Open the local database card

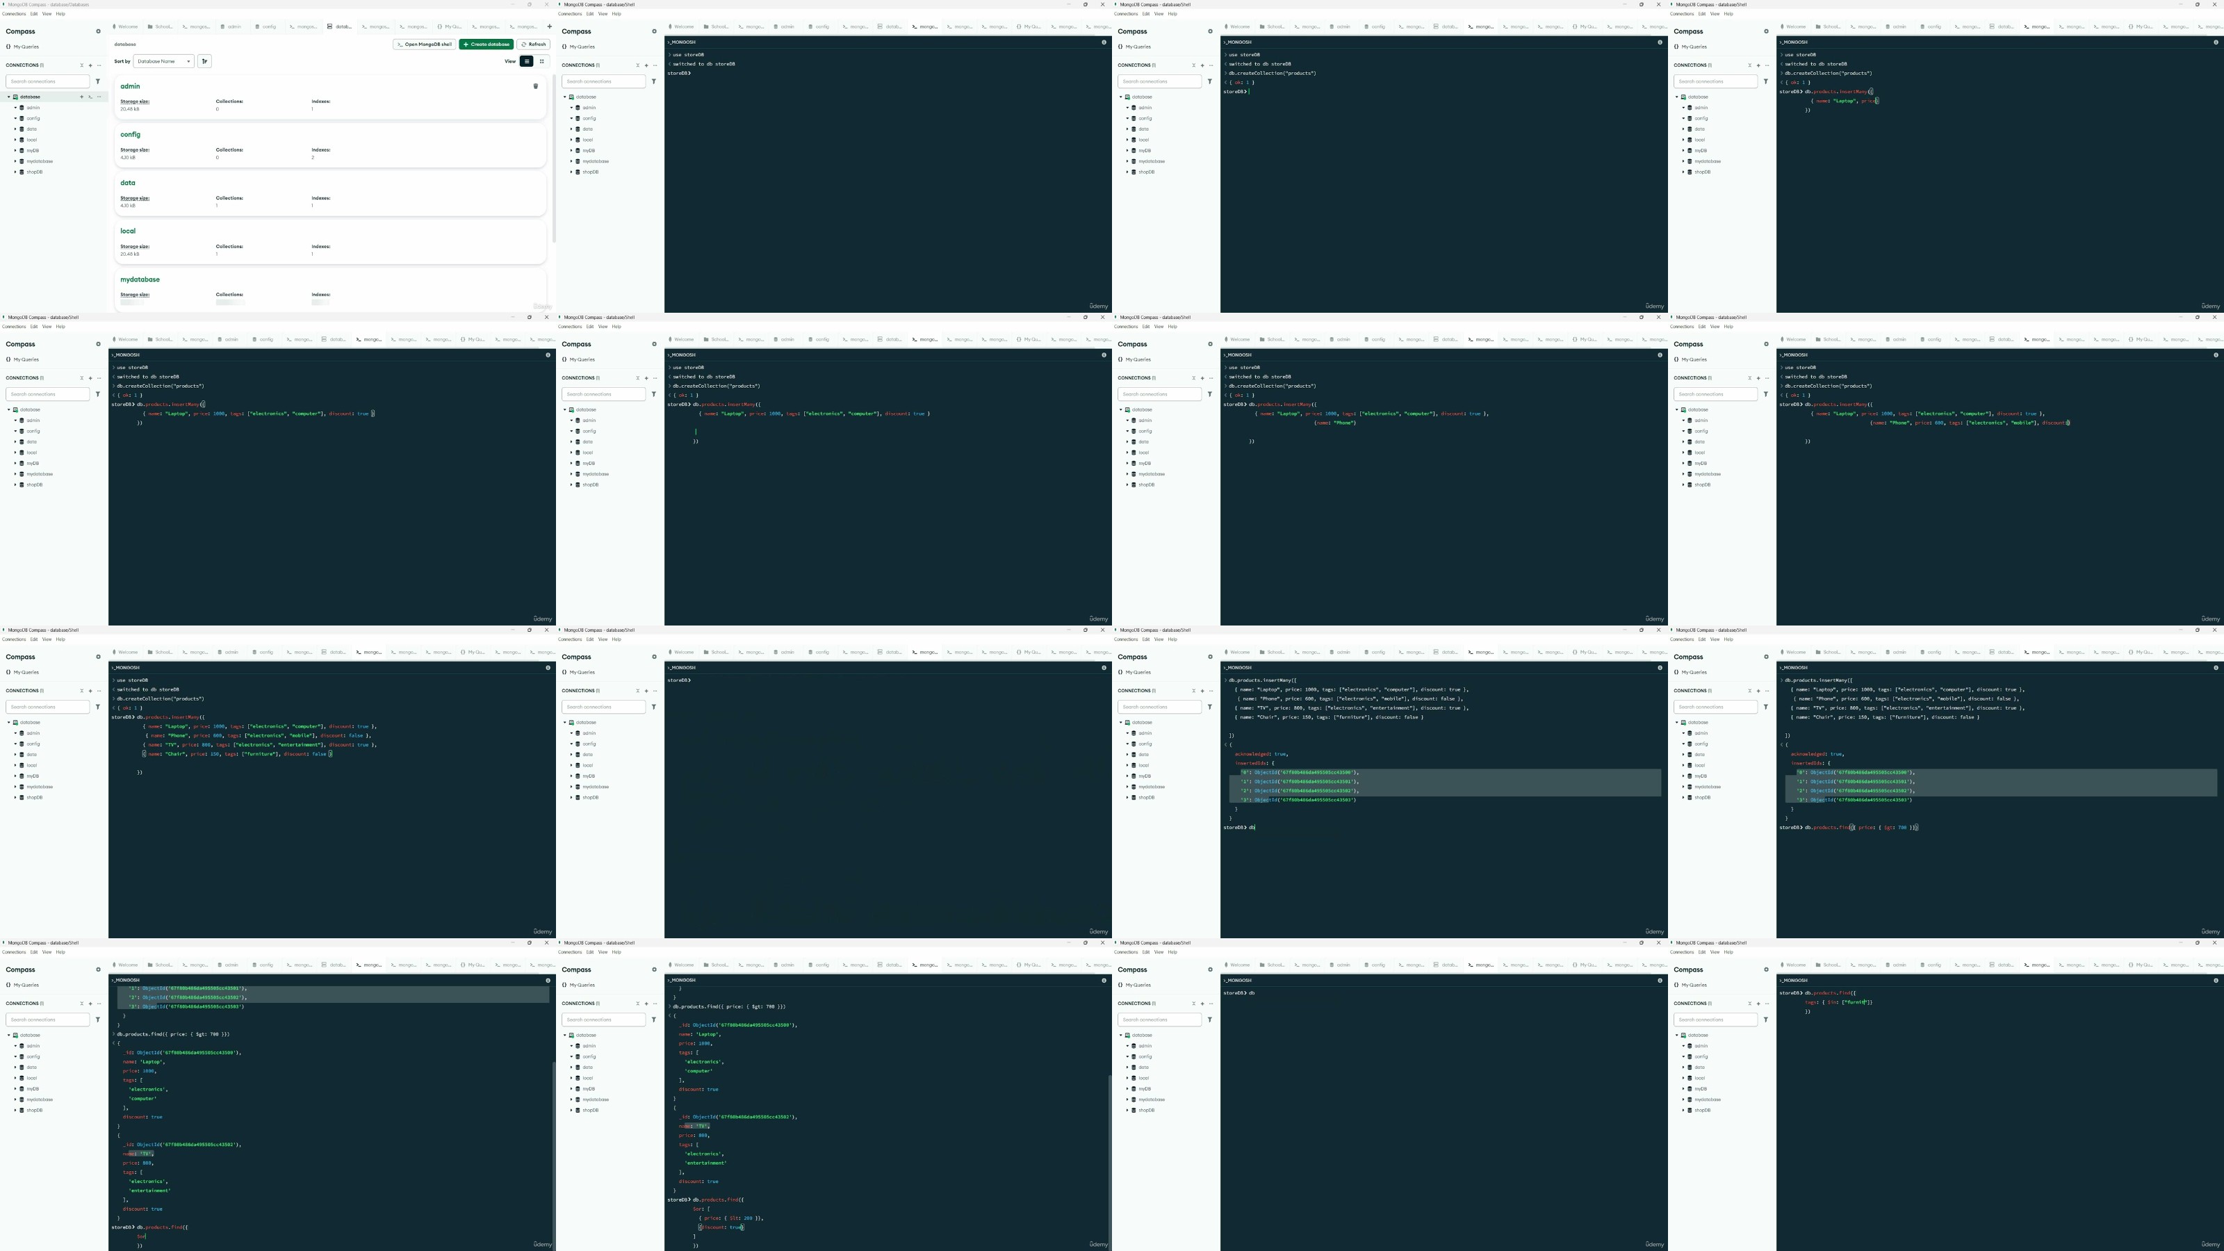(x=128, y=231)
